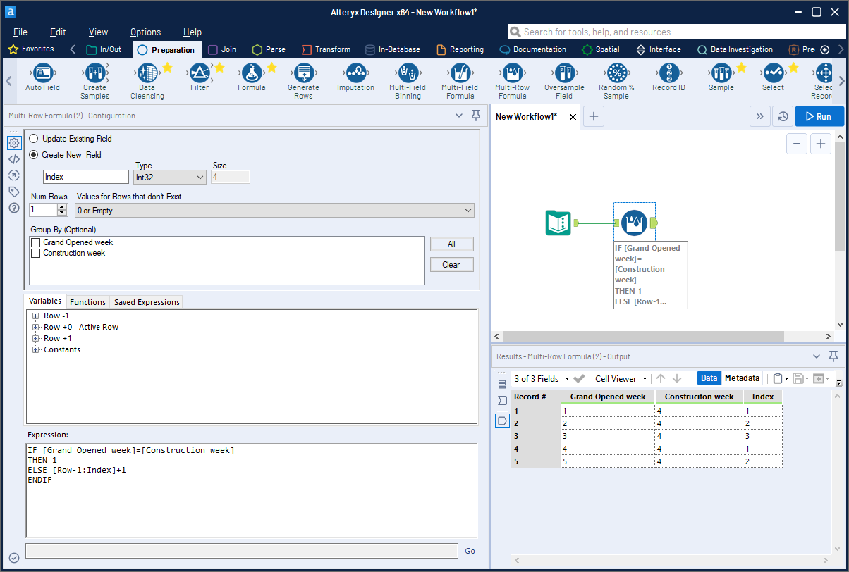Click the tools search field

[x=677, y=31]
